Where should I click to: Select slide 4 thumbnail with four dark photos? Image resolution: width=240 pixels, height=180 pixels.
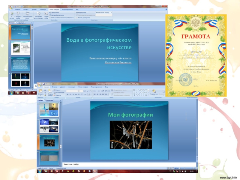point(21,79)
